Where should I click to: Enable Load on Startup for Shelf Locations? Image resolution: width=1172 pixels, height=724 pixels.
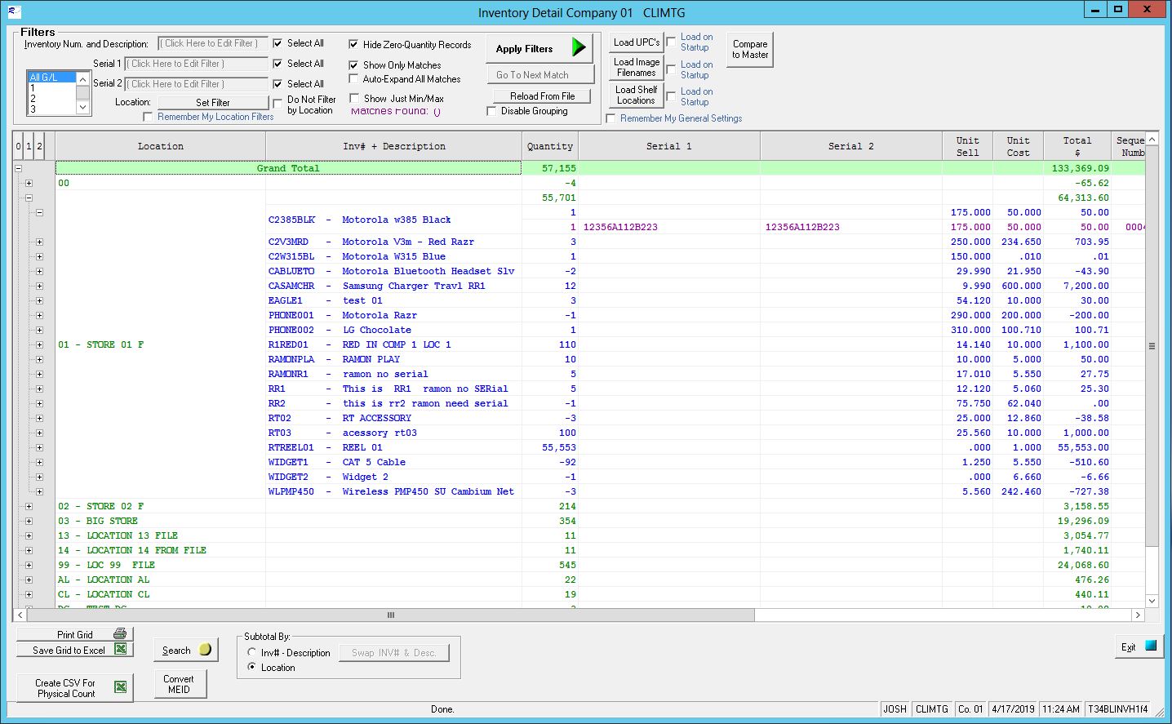671,96
